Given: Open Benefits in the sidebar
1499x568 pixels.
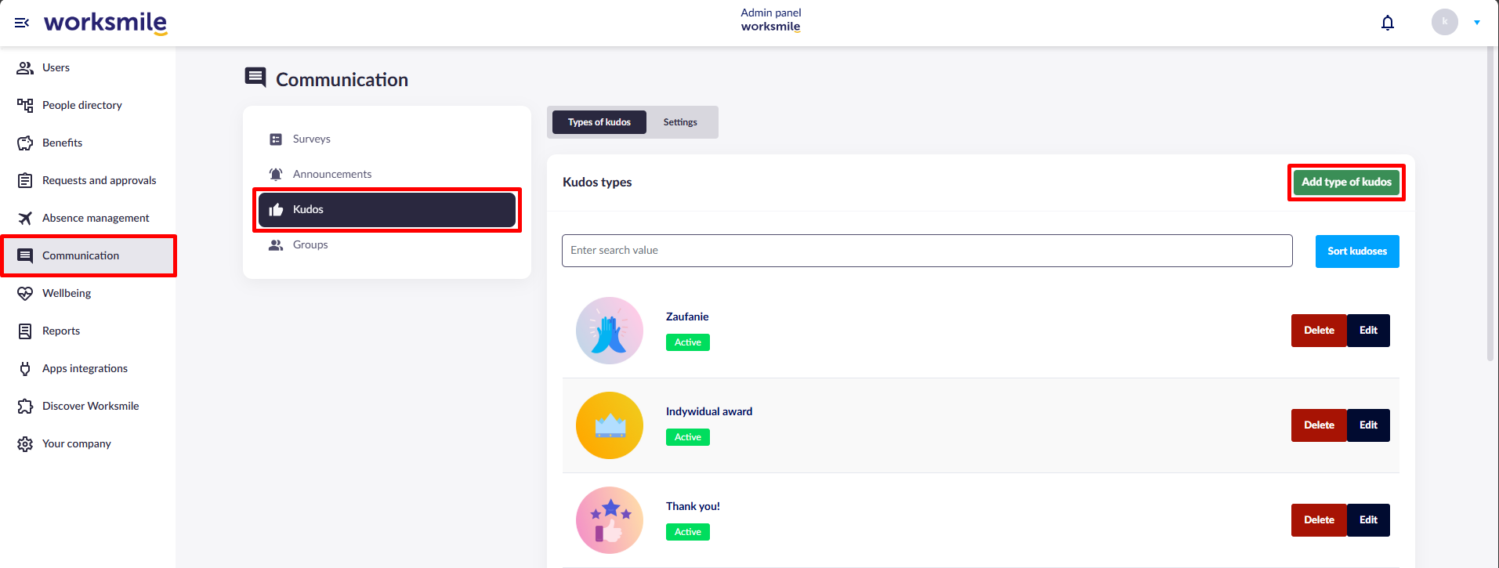Looking at the screenshot, I should pyautogui.click(x=62, y=143).
